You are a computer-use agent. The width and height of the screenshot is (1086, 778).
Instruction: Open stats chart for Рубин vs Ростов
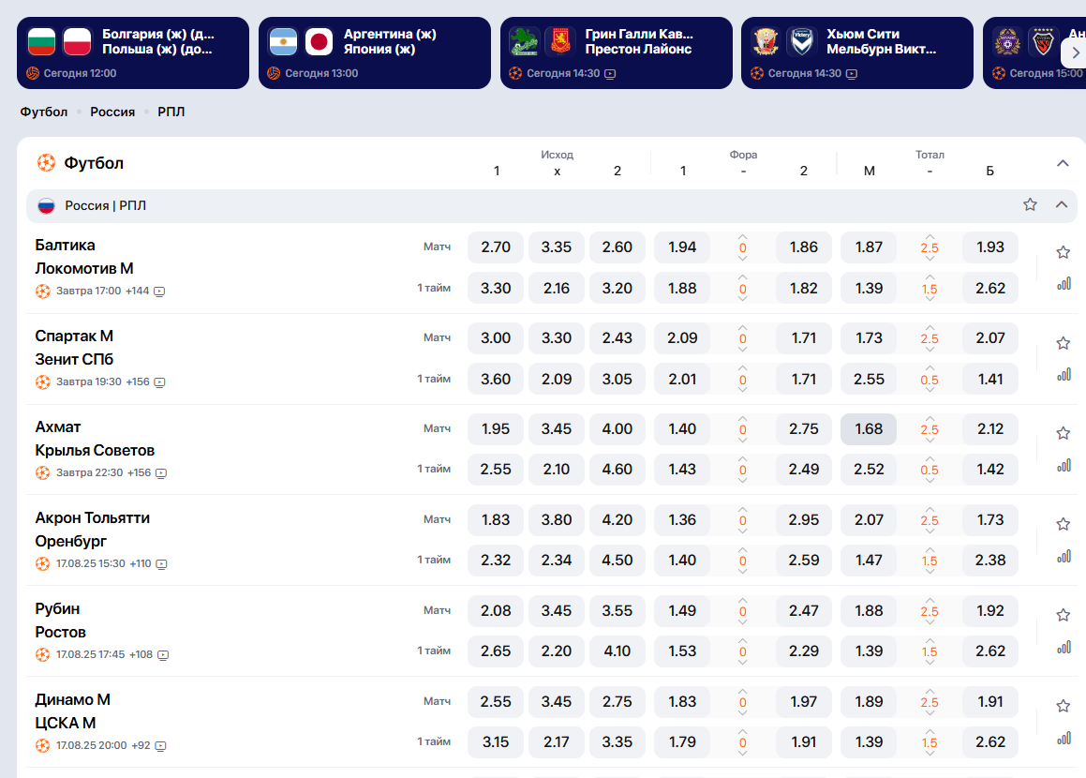[x=1064, y=647]
